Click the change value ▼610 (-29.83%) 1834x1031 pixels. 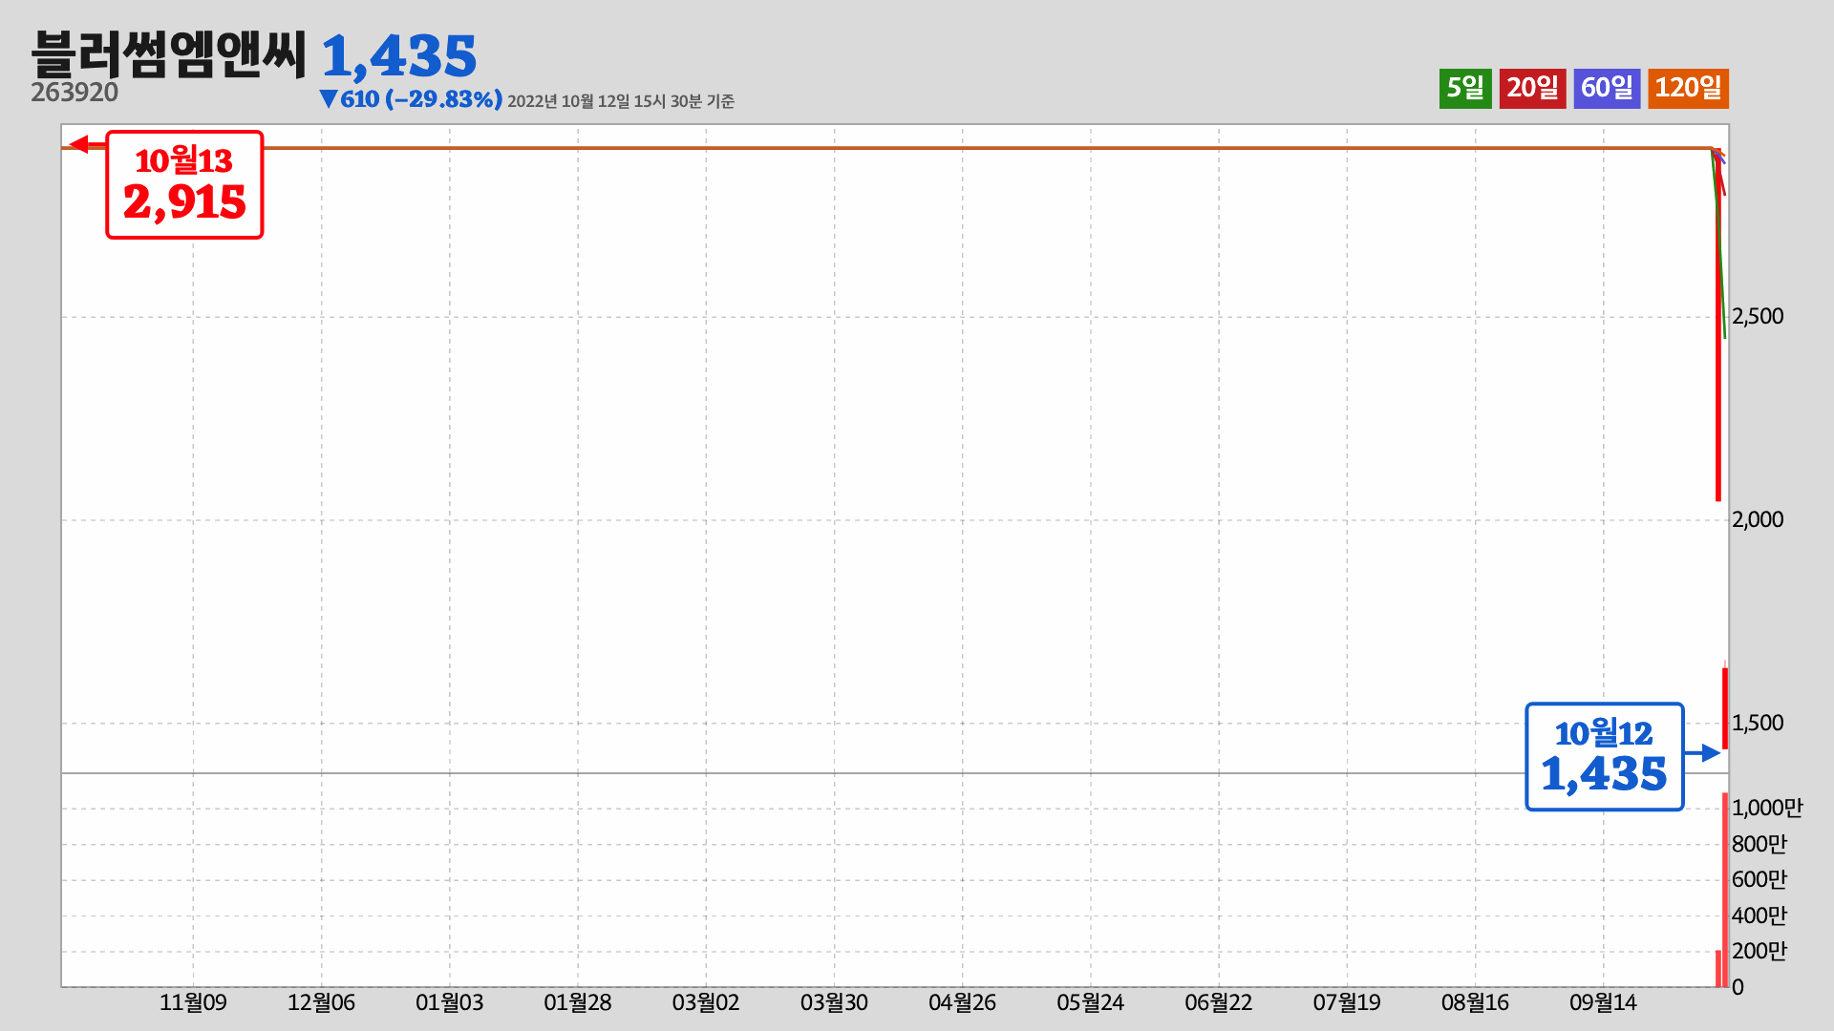411,99
